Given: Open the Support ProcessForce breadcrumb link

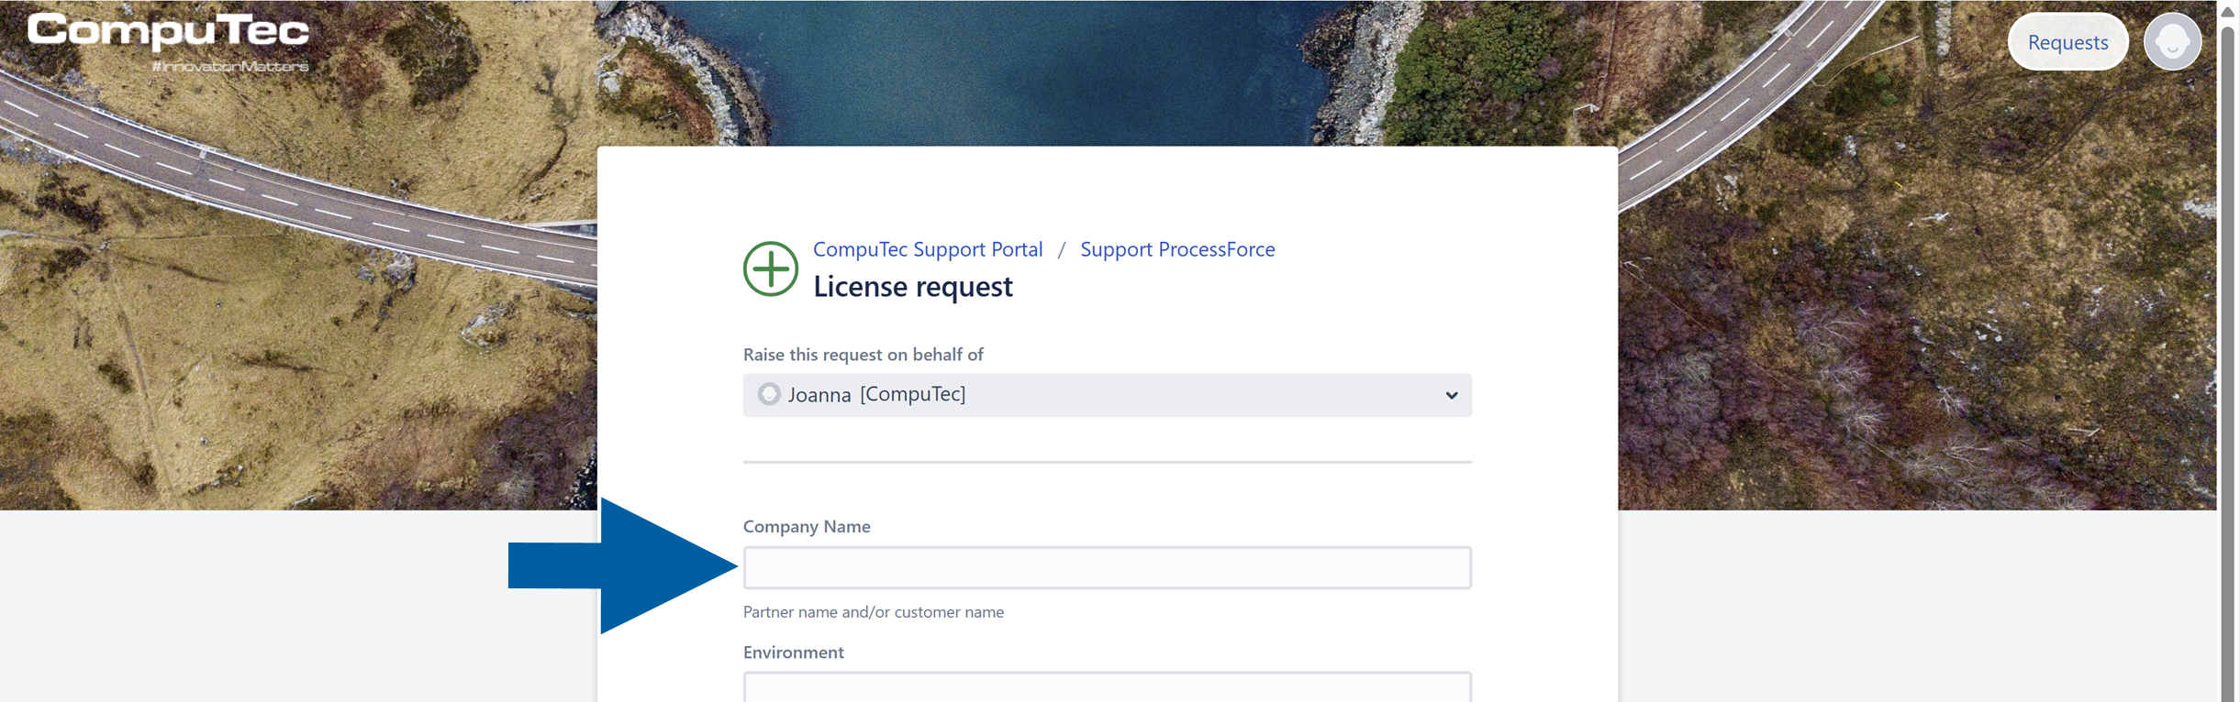Looking at the screenshot, I should [1177, 249].
